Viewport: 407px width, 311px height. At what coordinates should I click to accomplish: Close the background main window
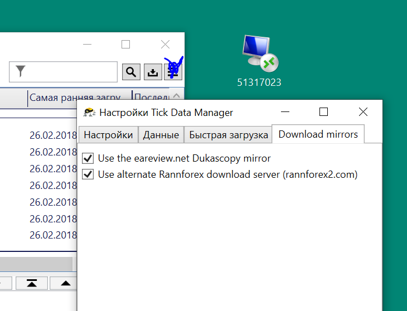pyautogui.click(x=165, y=45)
